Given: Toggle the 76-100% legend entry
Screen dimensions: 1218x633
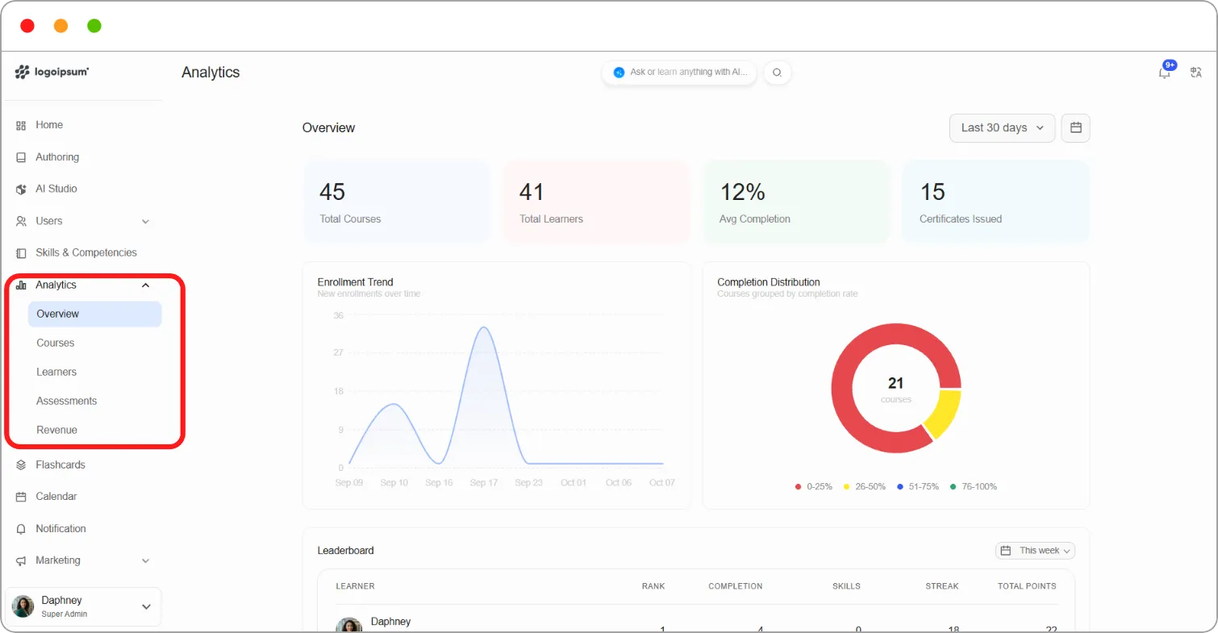Looking at the screenshot, I should 974,487.
